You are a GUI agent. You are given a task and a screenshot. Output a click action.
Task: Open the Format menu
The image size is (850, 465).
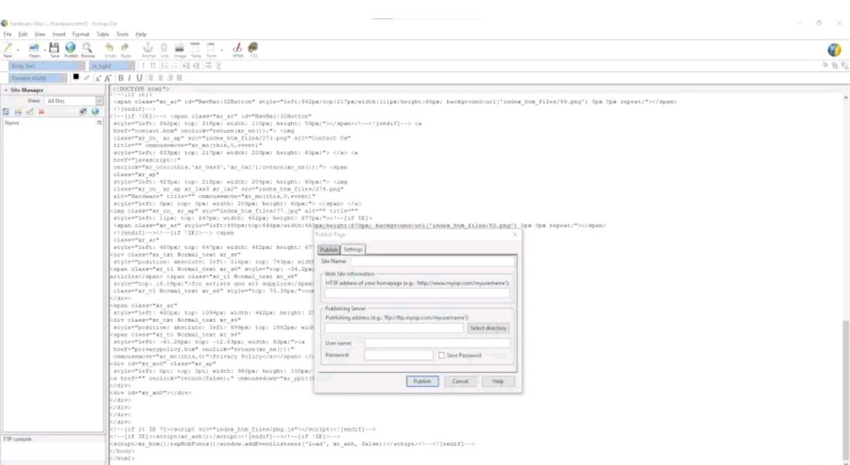[x=81, y=34]
